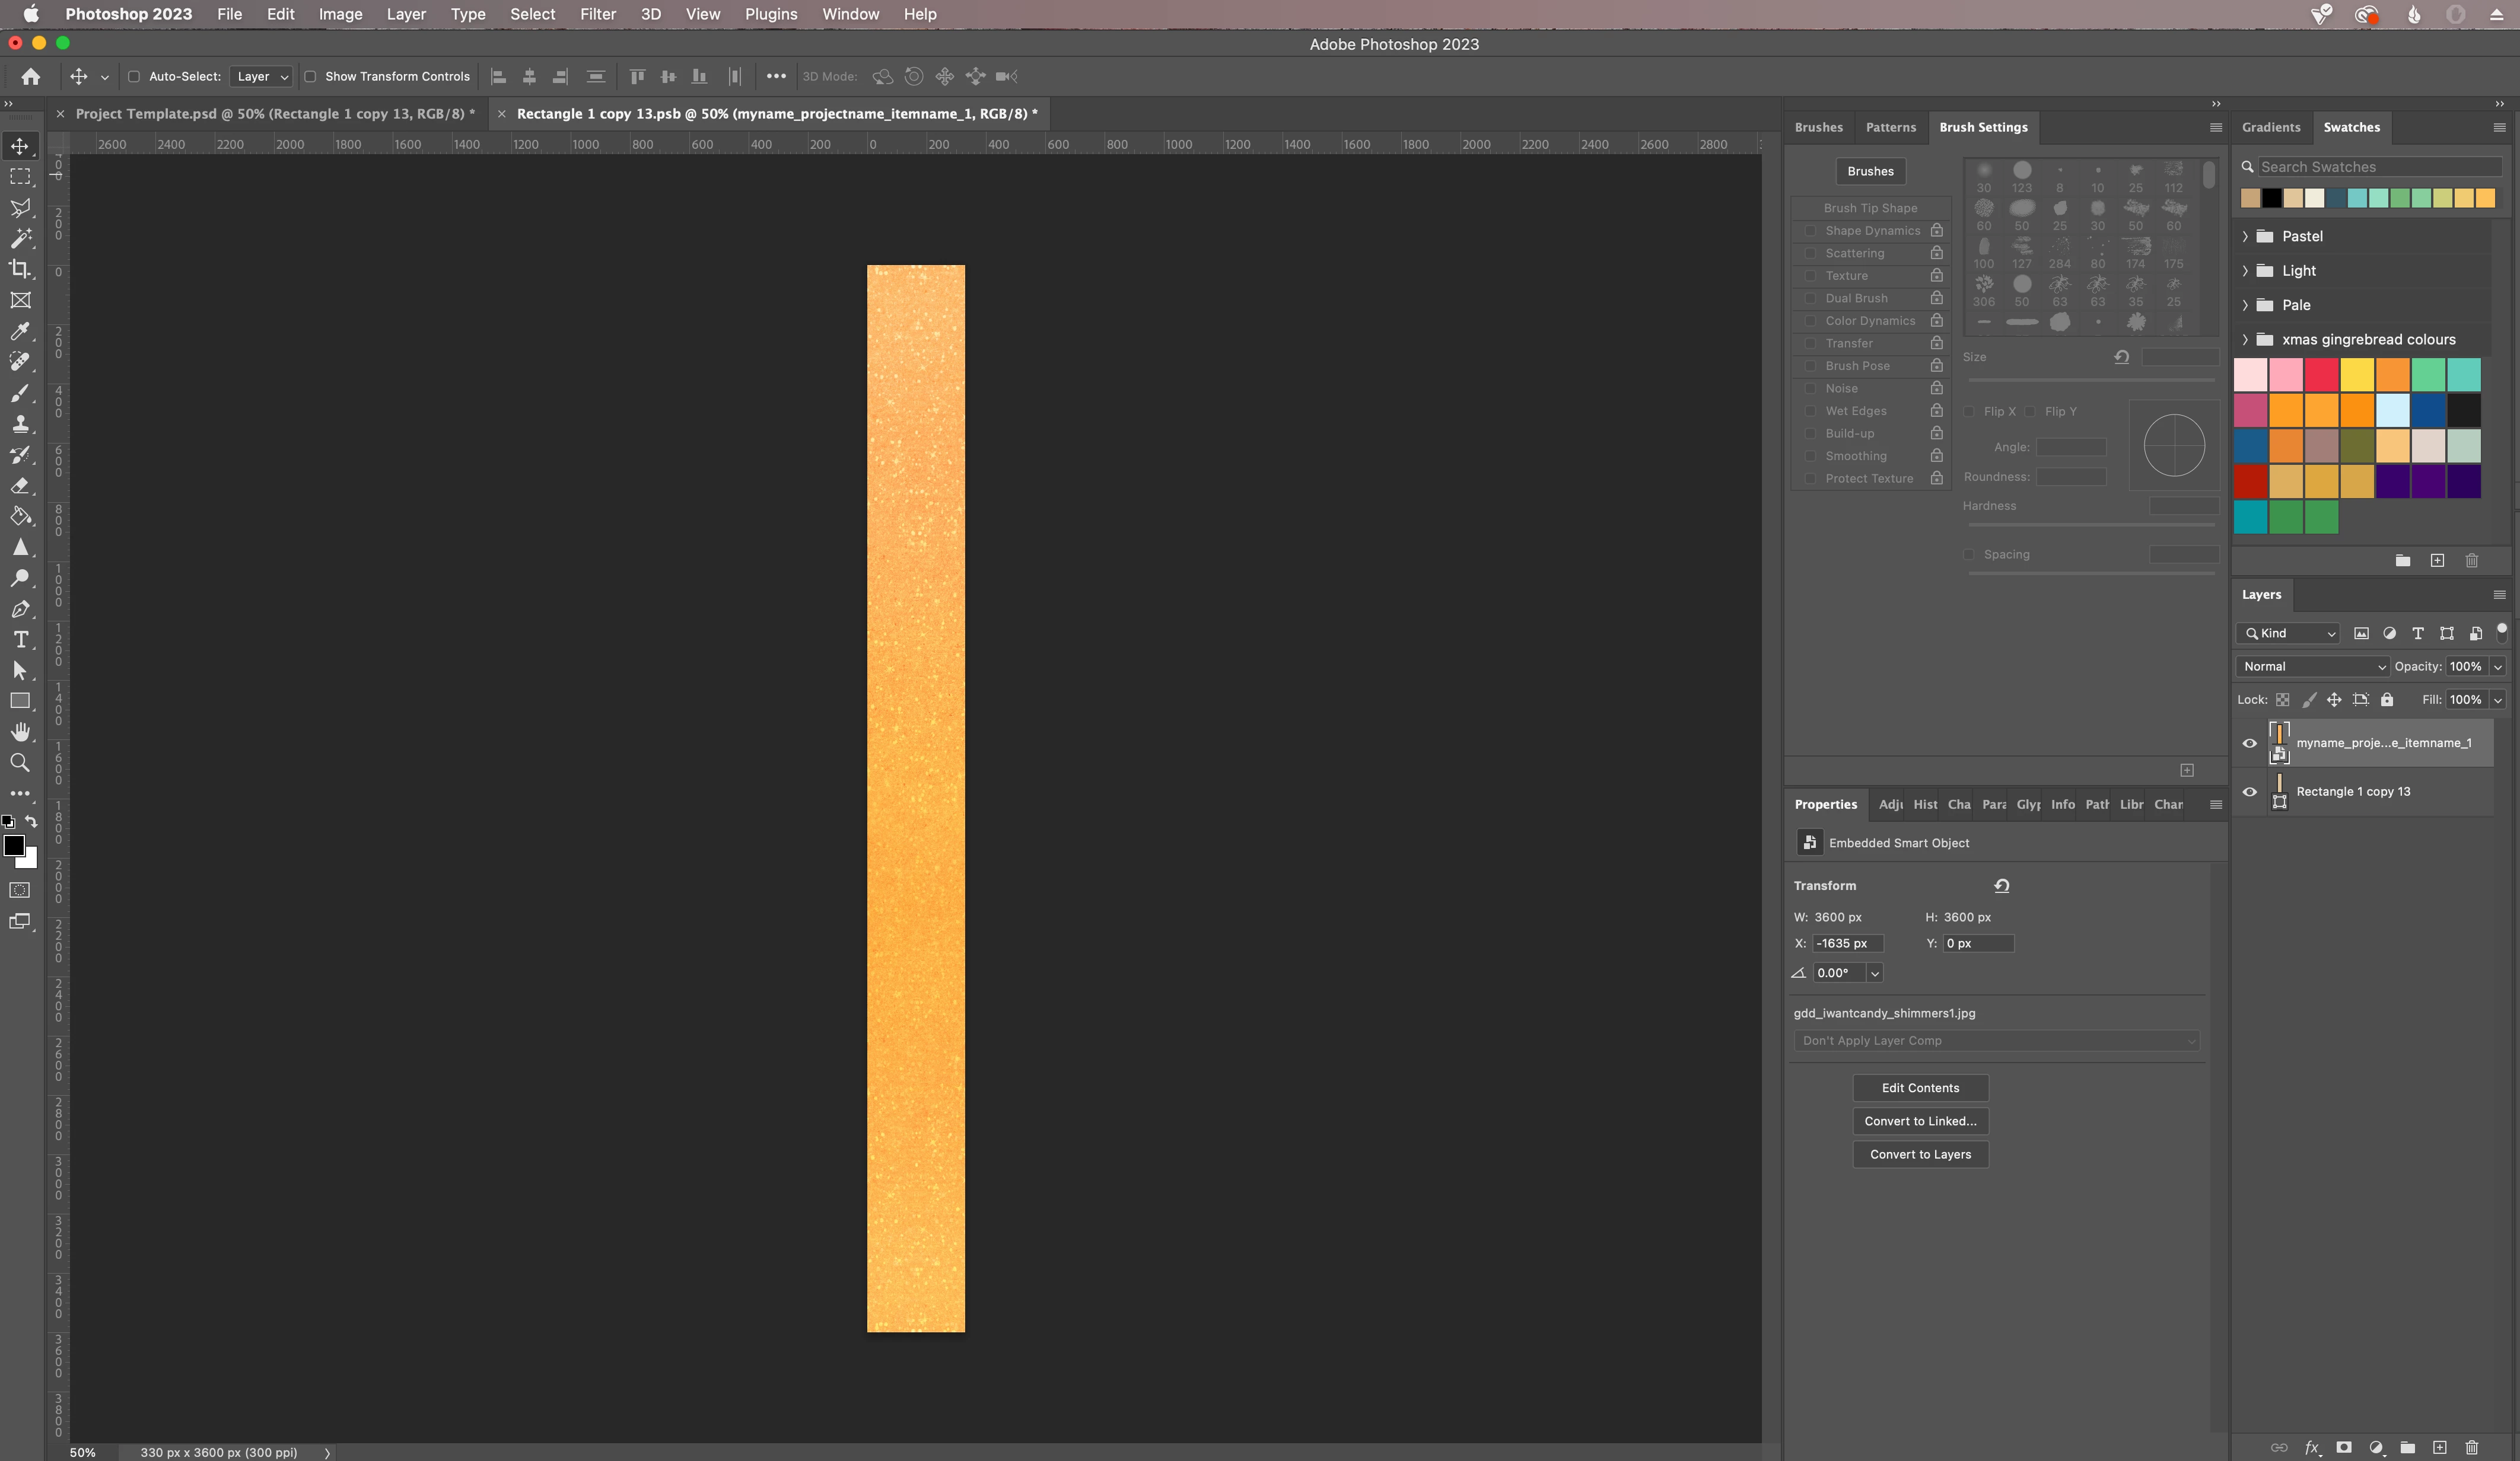
Task: Select the Horizontal Type tool
Action: click(x=20, y=640)
